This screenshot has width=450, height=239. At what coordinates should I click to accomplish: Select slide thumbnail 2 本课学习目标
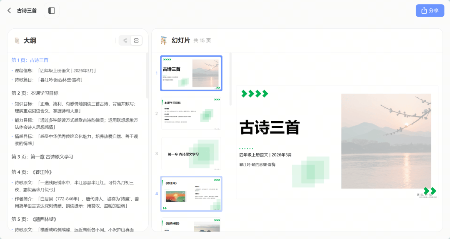[x=191, y=113]
